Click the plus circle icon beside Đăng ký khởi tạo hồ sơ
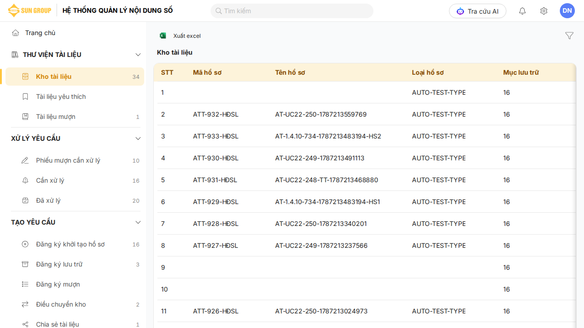The image size is (584, 328). pos(26,244)
